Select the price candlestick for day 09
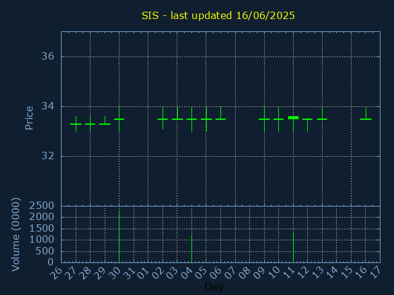The height and width of the screenshot is (295, 394). [x=264, y=119]
